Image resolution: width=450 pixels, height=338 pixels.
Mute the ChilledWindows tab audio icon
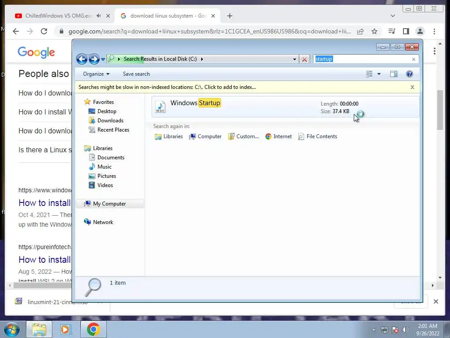[99, 16]
